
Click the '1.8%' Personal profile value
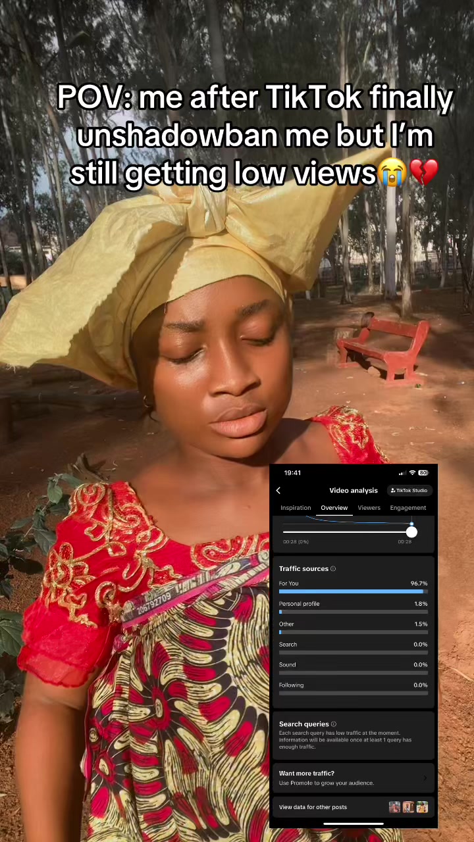[x=421, y=604]
